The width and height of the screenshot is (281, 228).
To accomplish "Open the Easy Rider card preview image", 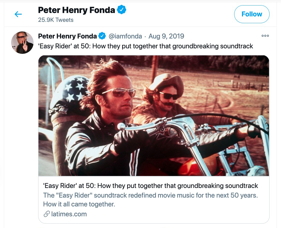I will pyautogui.click(x=154, y=116).
